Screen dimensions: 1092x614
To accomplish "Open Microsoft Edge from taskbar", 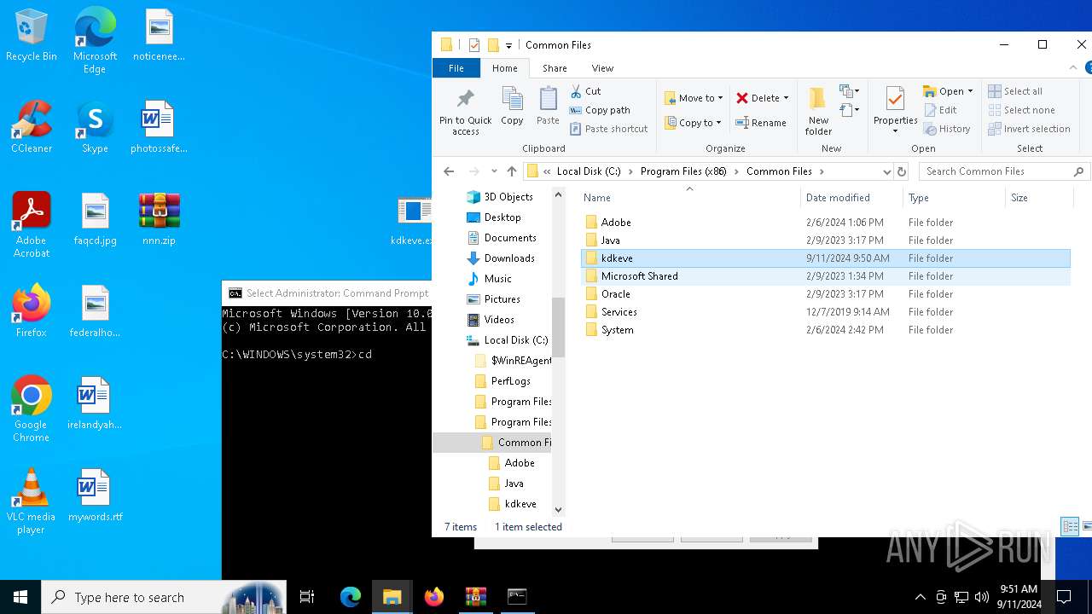I will pos(351,597).
